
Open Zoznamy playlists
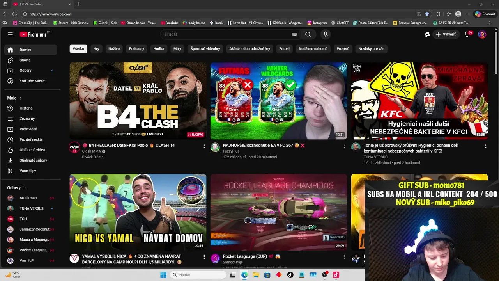tap(31, 119)
